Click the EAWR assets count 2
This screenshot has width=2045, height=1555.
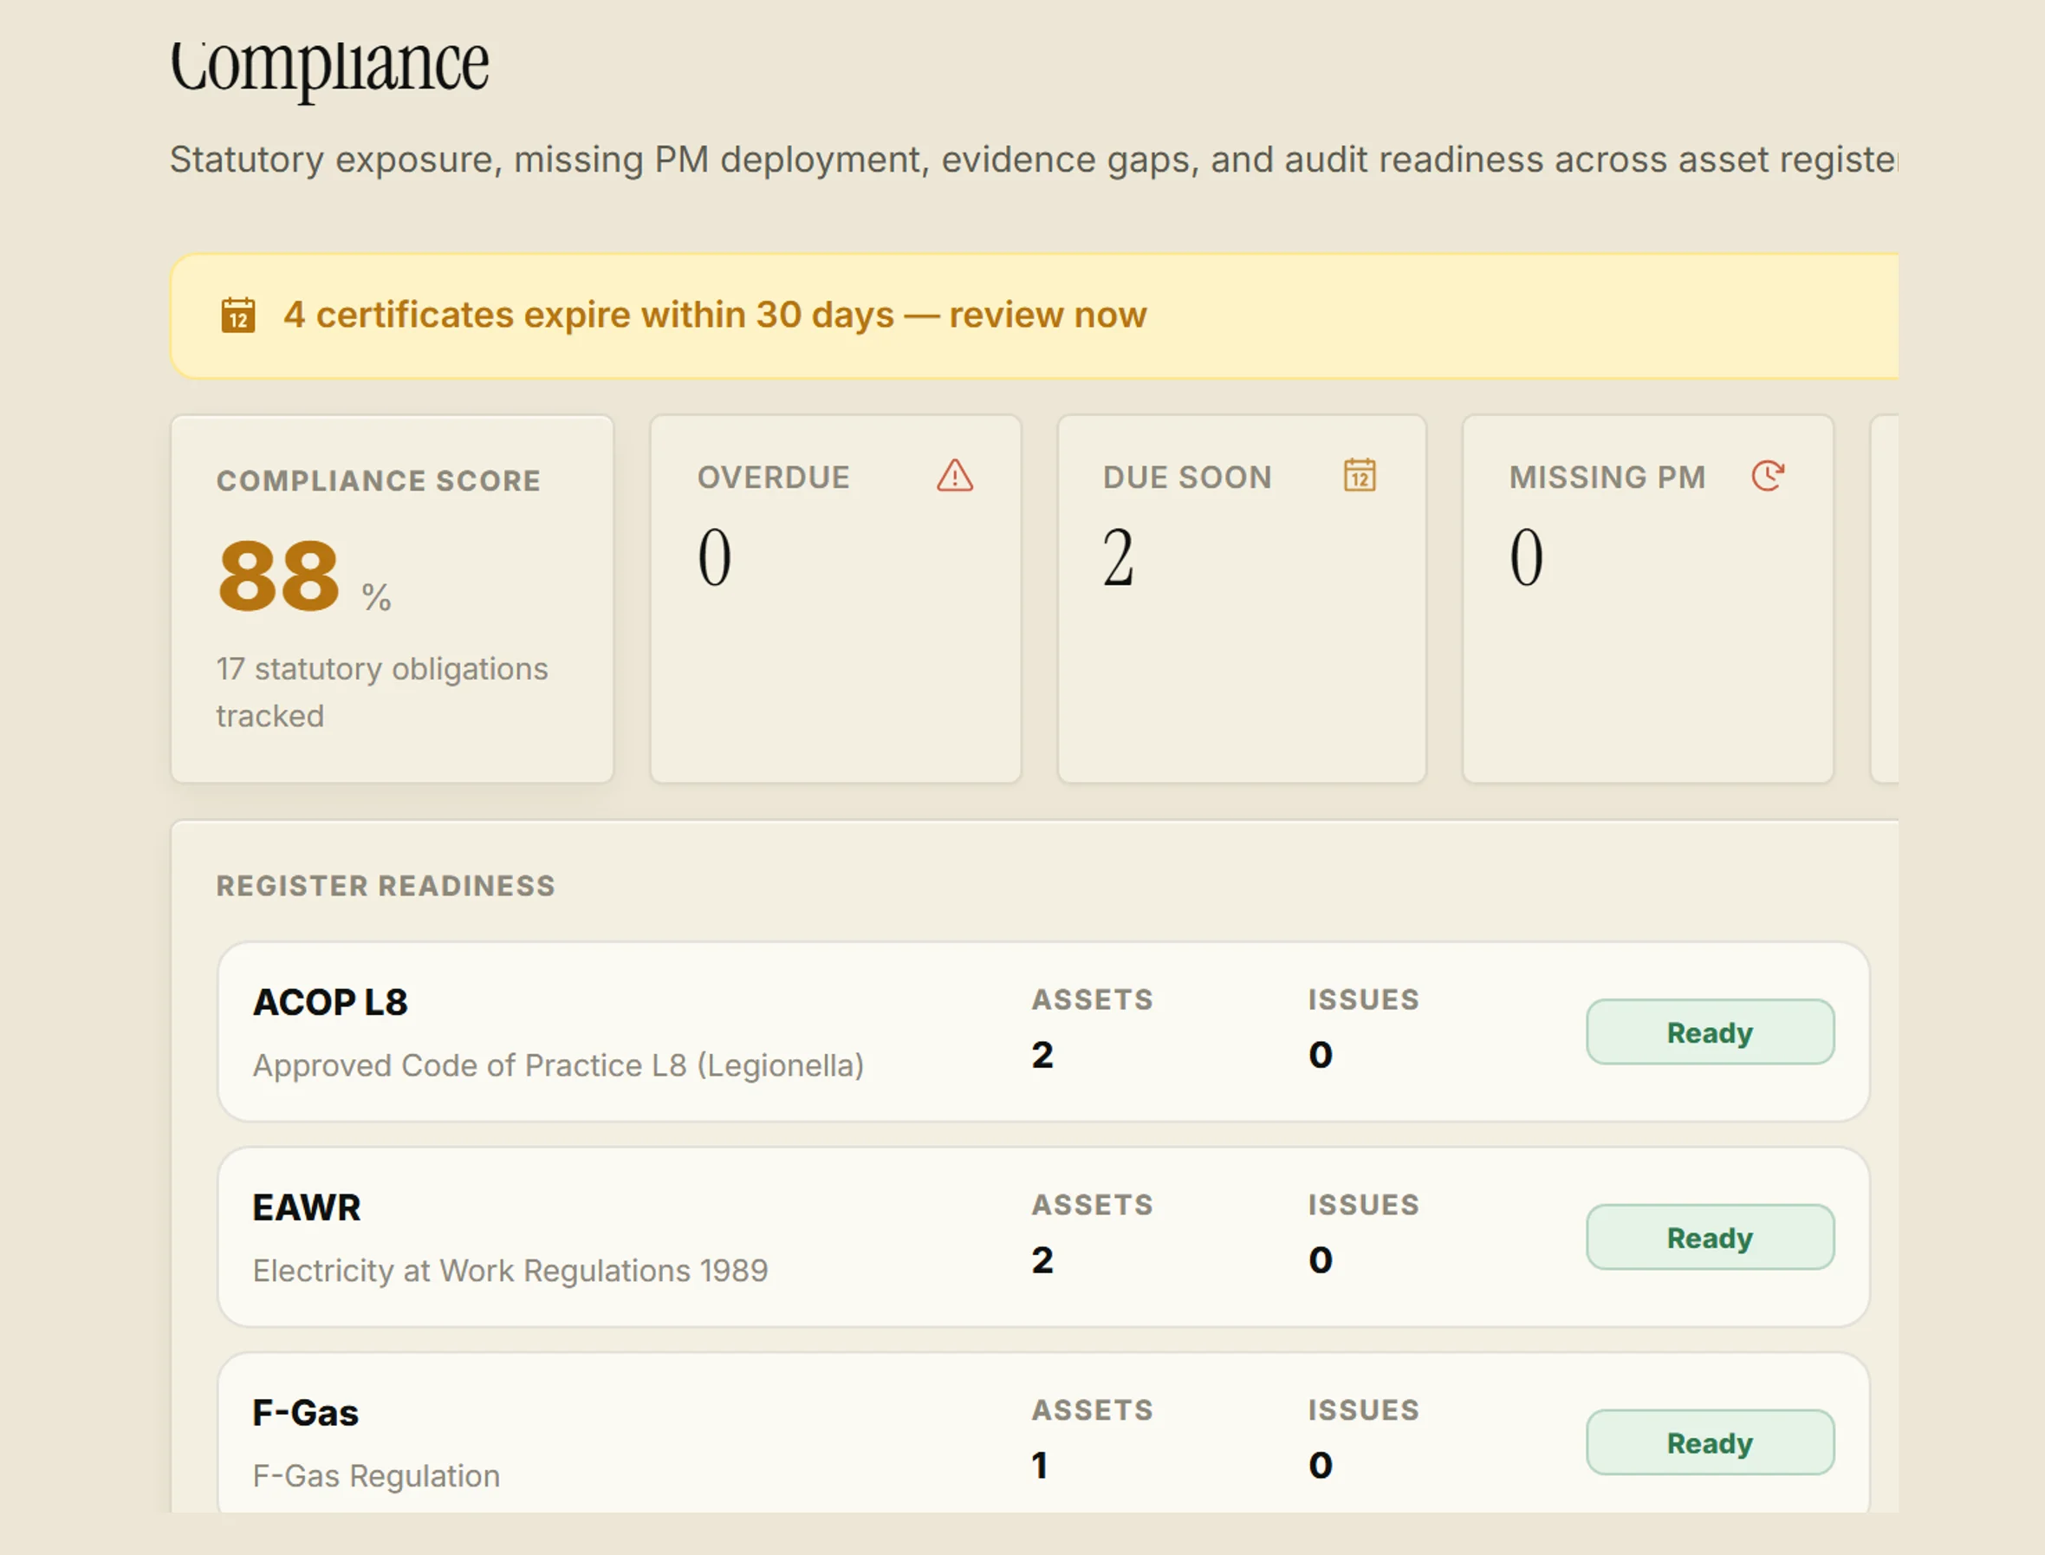1042,1260
